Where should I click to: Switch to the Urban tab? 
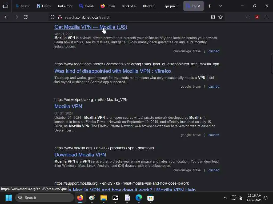coord(107,6)
